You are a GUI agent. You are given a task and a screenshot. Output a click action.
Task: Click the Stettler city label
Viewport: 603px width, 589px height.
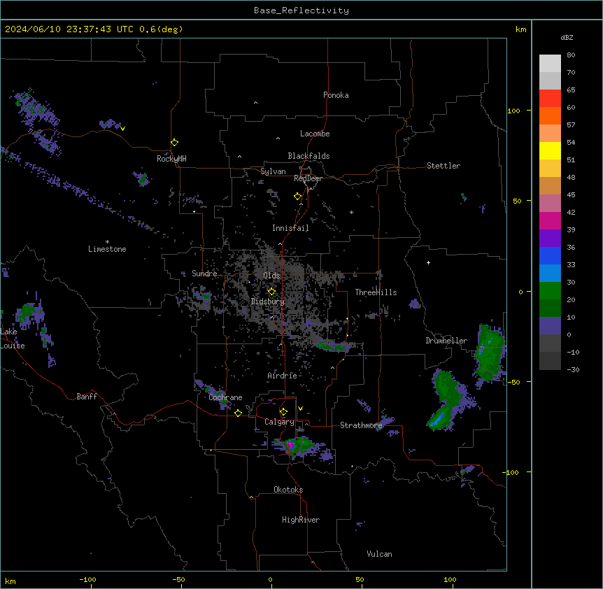444,166
